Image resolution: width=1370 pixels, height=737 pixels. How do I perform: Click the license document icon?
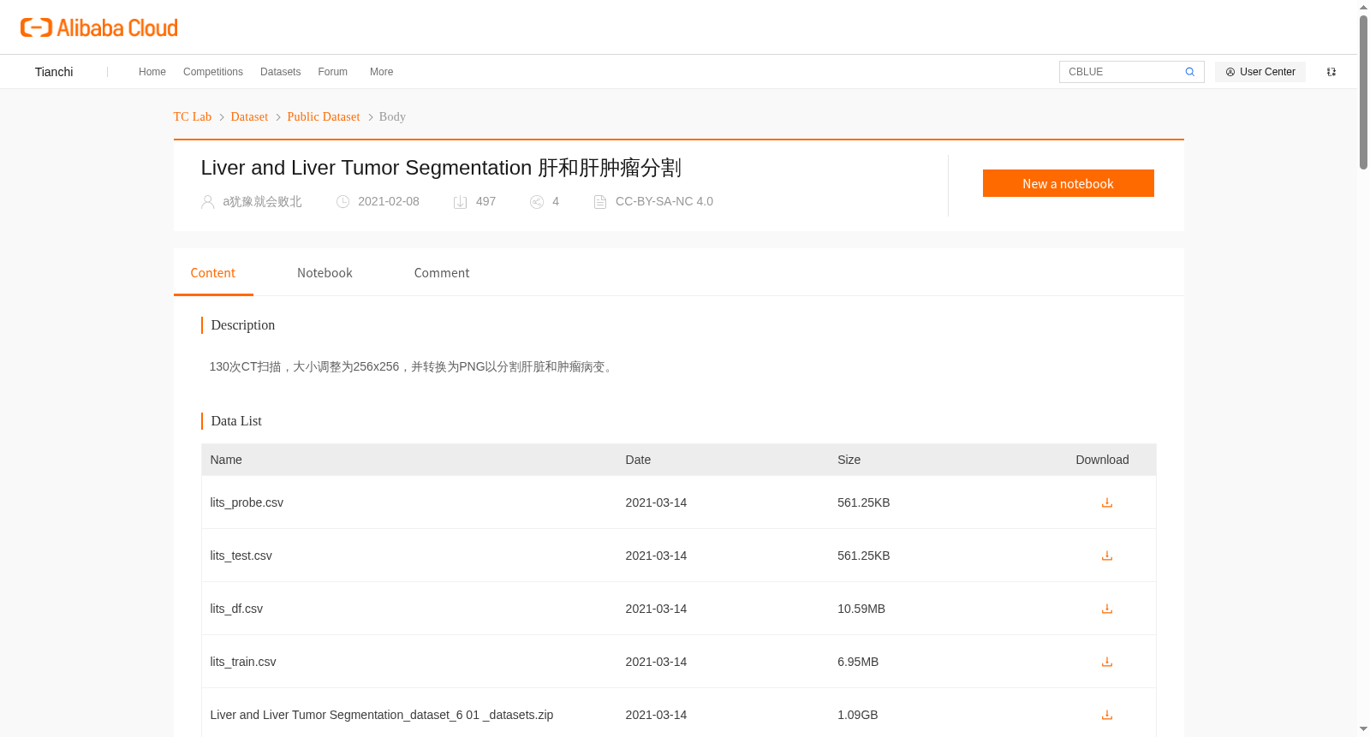(600, 202)
